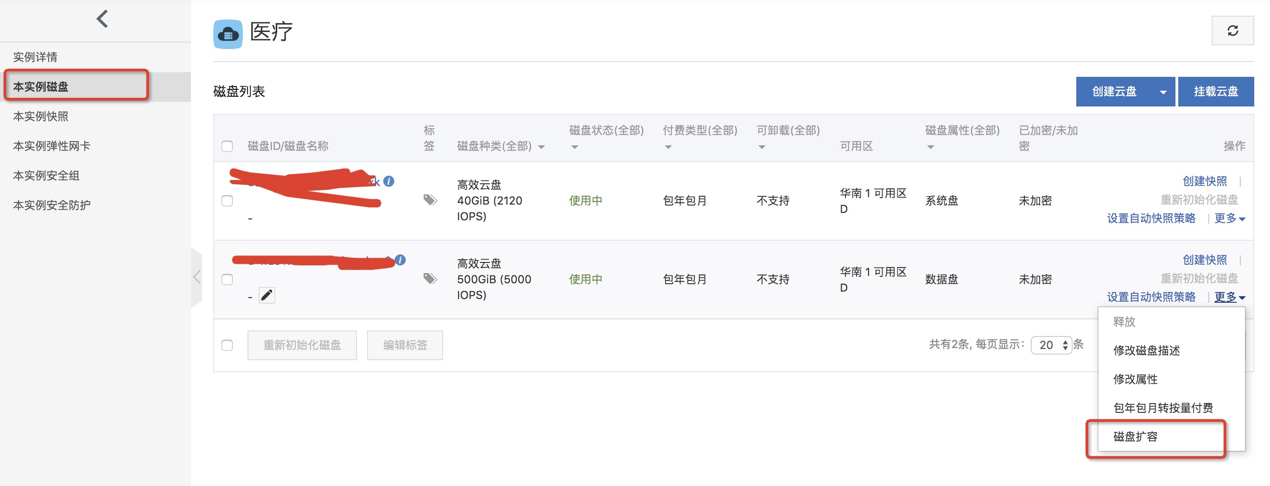The image size is (1270, 486).
Task: Open the 付费类型 filter dropdown
Action: point(668,146)
